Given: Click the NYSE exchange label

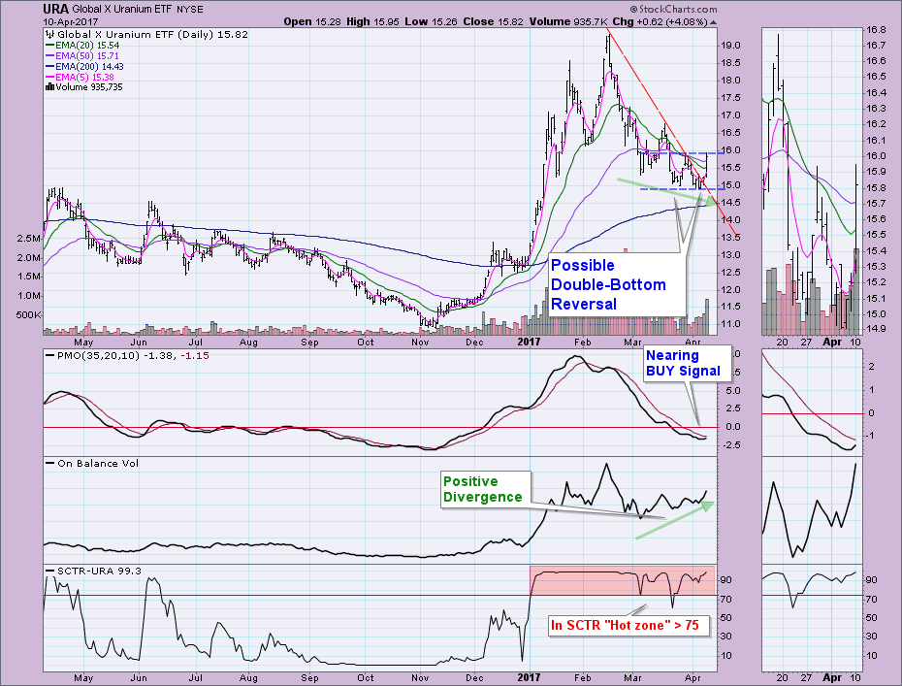Looking at the screenshot, I should 190,10.
